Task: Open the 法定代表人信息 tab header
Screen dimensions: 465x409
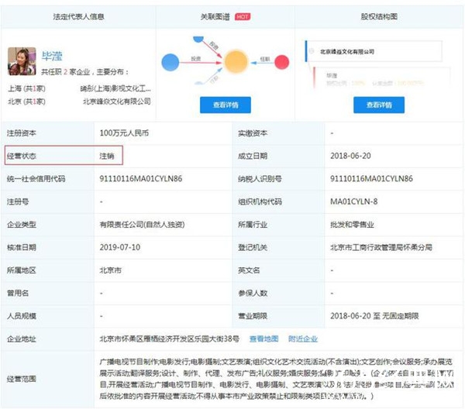Action: (x=78, y=16)
